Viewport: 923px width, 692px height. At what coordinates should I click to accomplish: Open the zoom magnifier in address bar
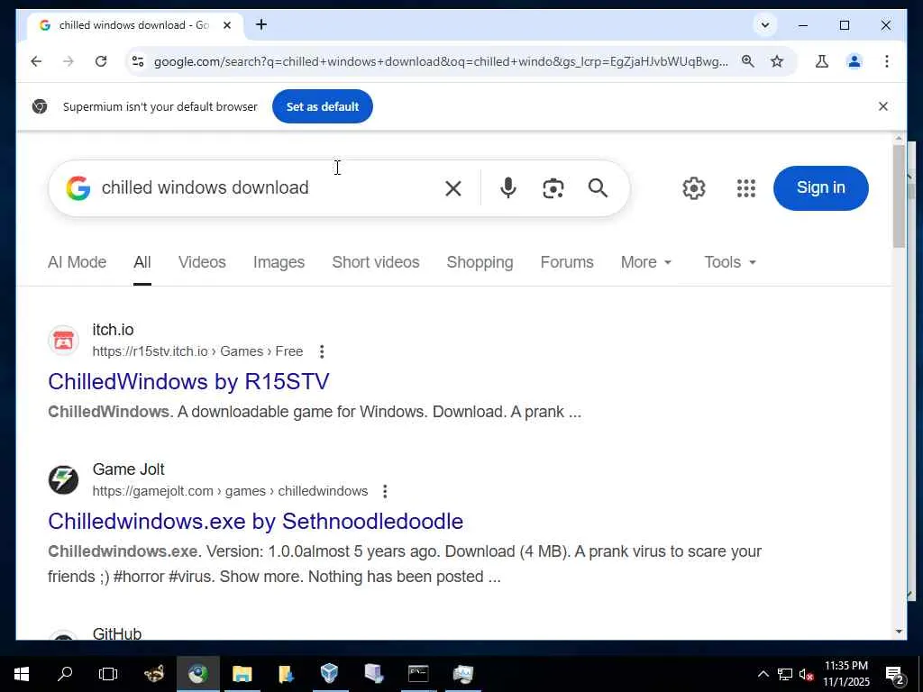747,61
